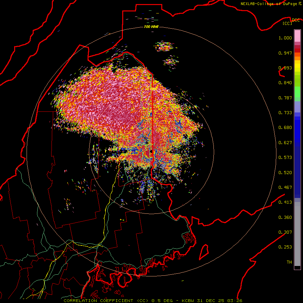Select the 0.840 scale value
This screenshot has height=303, width=303.
coord(285,83)
